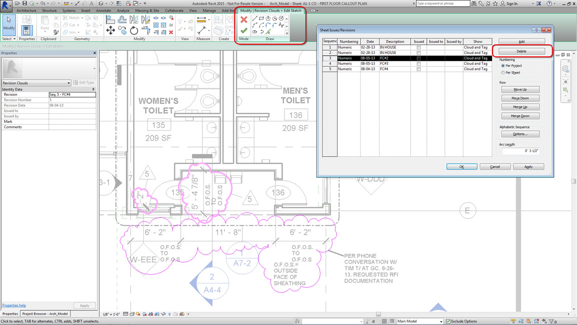The width and height of the screenshot is (577, 325).
Task: Finish edit mode with the green checkmark
Action: pos(243,31)
